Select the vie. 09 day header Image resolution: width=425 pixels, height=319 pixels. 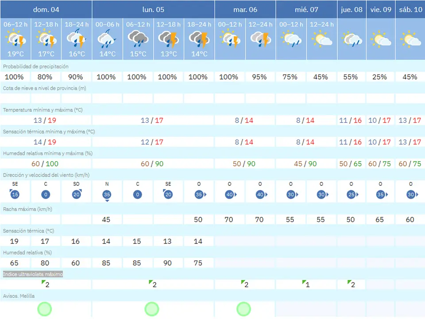tap(381, 9)
